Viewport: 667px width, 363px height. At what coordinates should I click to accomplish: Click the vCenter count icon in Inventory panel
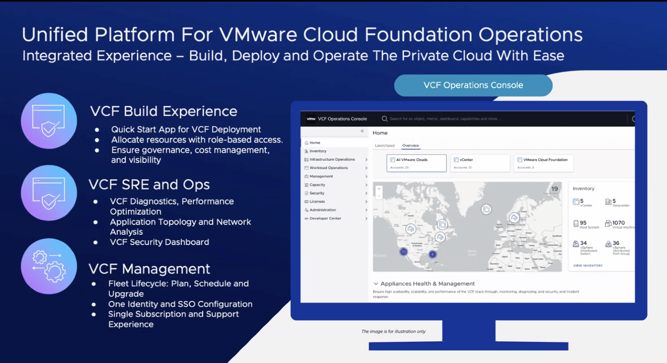(x=576, y=202)
